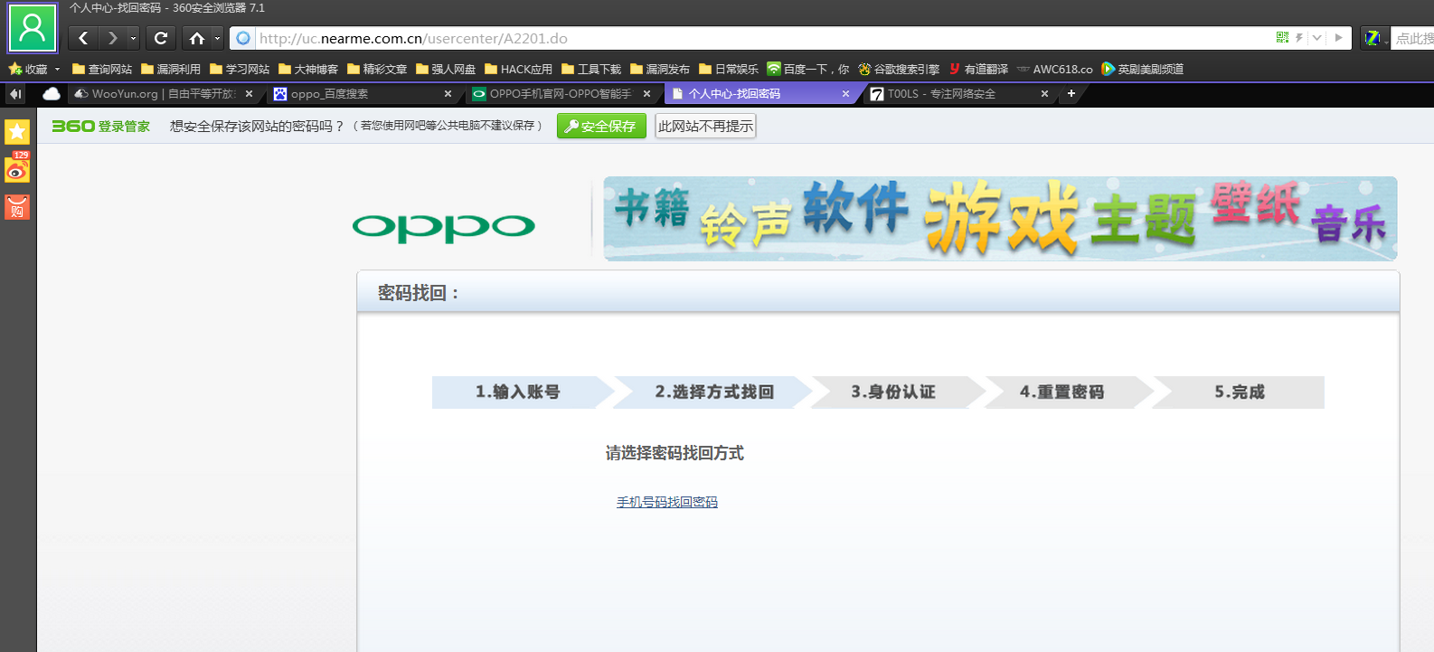Image resolution: width=1434 pixels, height=652 pixels.
Task: Open the 百度一下 bookmark
Action: tap(808, 69)
